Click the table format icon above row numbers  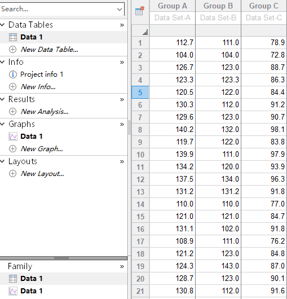click(140, 11)
